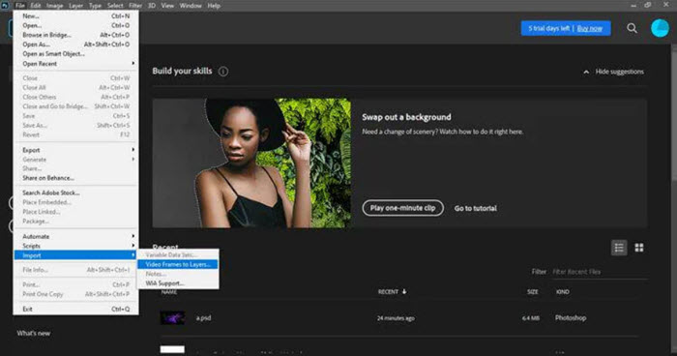Select Browse in Bridge...

(75, 35)
